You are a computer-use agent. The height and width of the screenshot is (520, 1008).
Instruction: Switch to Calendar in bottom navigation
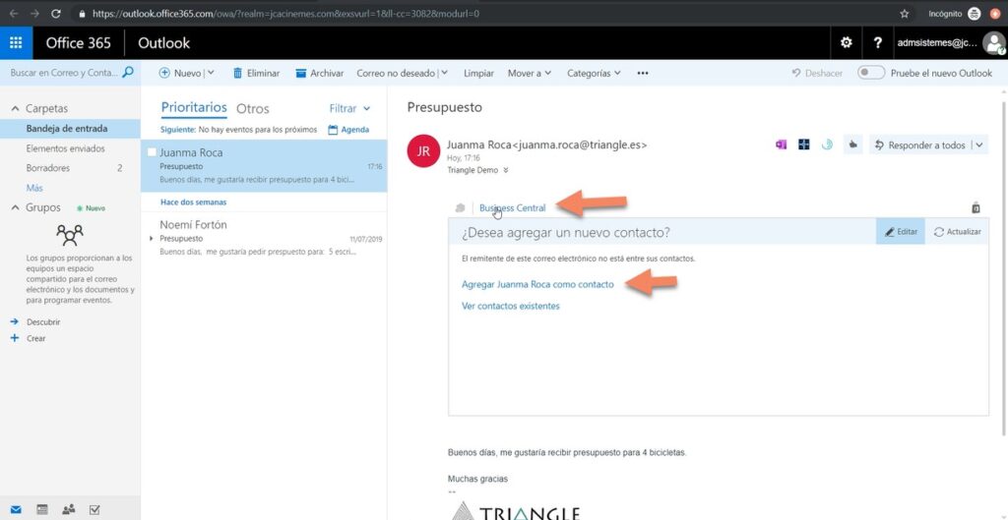[42, 509]
